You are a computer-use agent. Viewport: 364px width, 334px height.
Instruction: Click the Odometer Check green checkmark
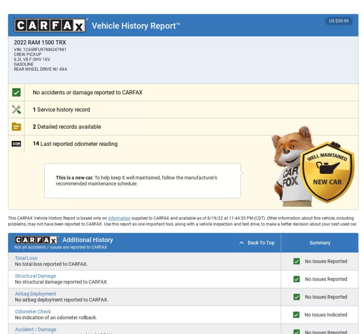click(296, 315)
